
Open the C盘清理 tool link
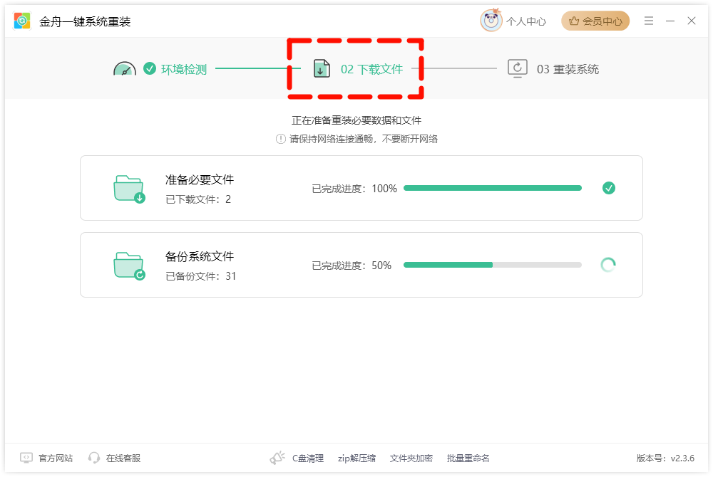308,458
